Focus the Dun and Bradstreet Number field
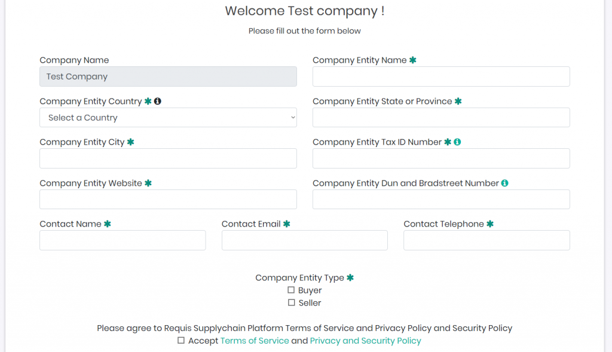This screenshot has height=352, width=612. (x=441, y=200)
